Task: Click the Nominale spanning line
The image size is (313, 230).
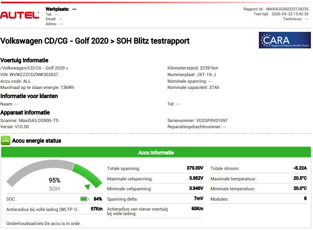Action: pos(190,81)
